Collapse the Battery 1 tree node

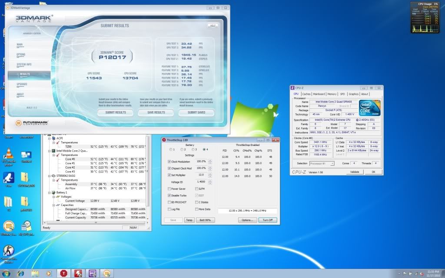click(x=49, y=192)
